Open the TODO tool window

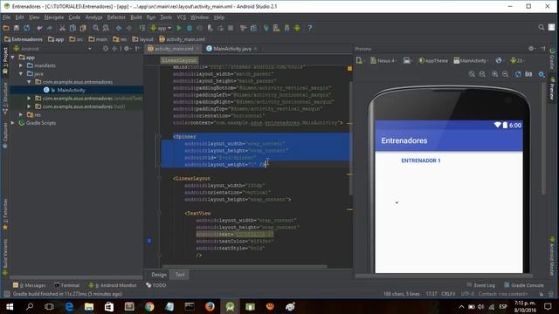pos(156,285)
